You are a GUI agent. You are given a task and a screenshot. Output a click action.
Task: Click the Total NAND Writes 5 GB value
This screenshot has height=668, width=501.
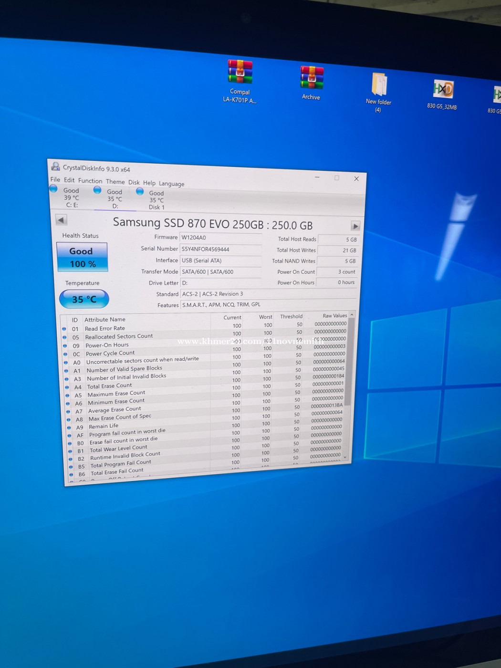[337, 261]
